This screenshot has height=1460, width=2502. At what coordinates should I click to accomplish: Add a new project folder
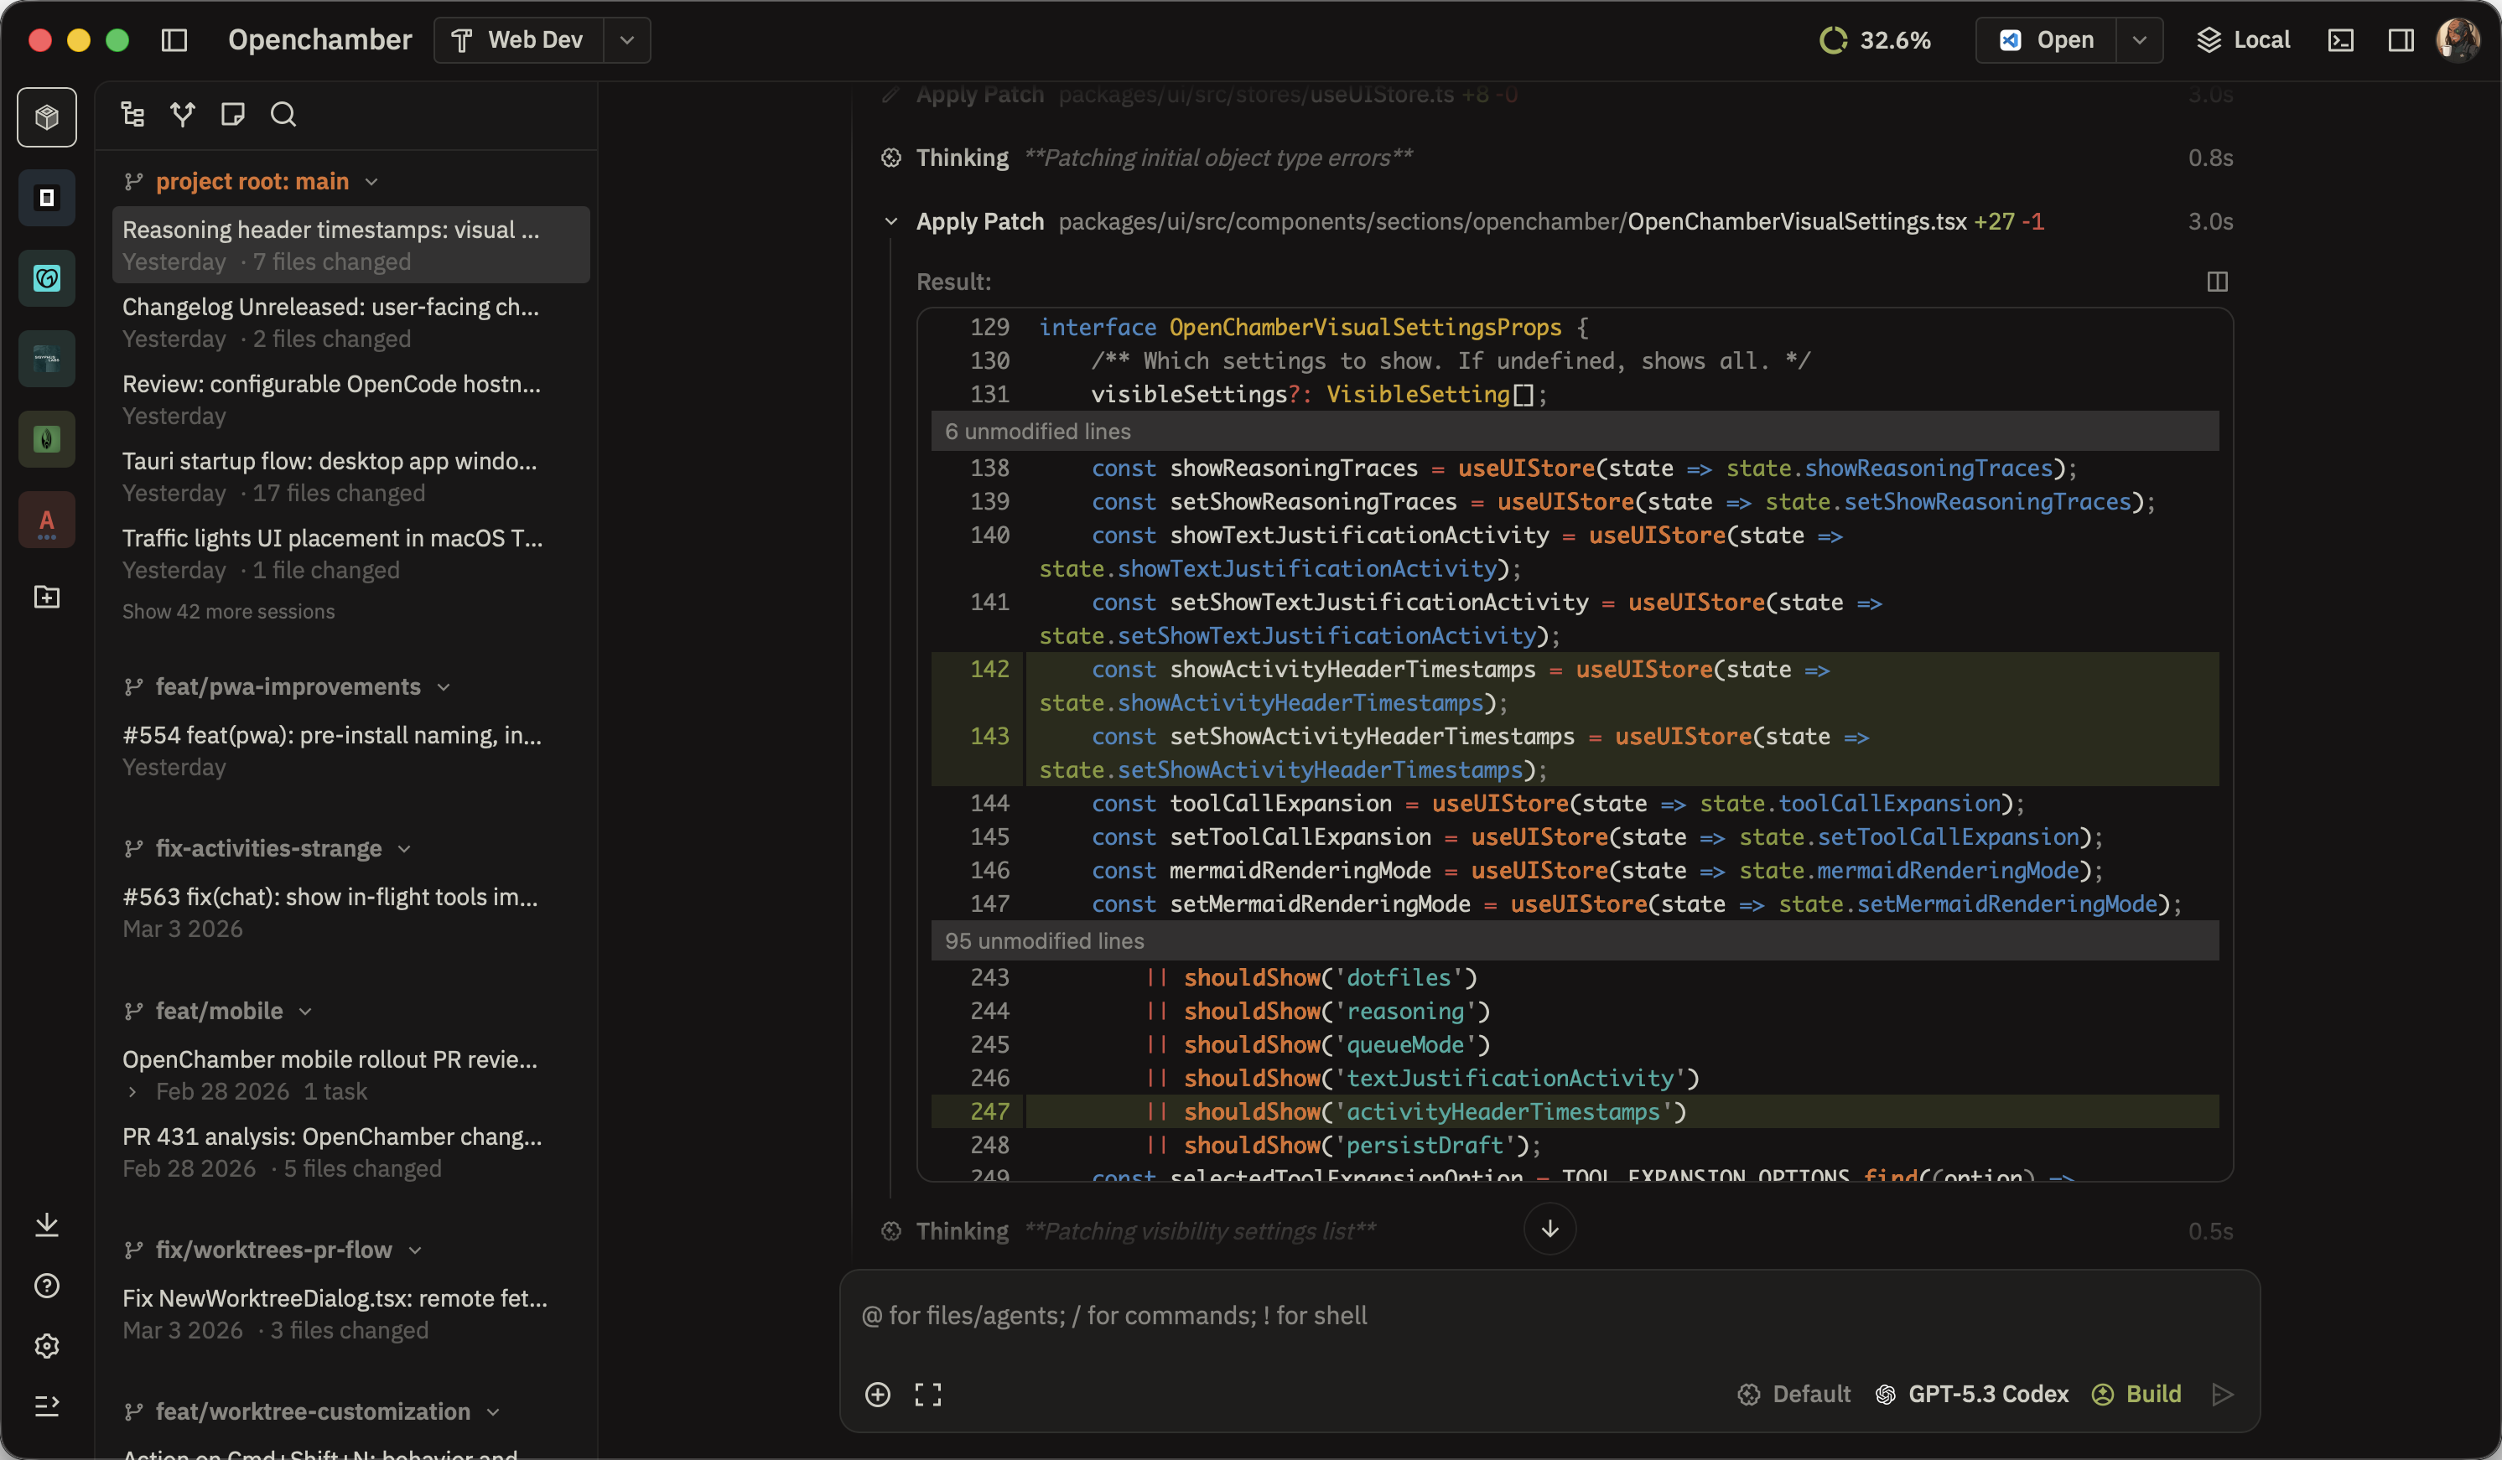(x=47, y=597)
